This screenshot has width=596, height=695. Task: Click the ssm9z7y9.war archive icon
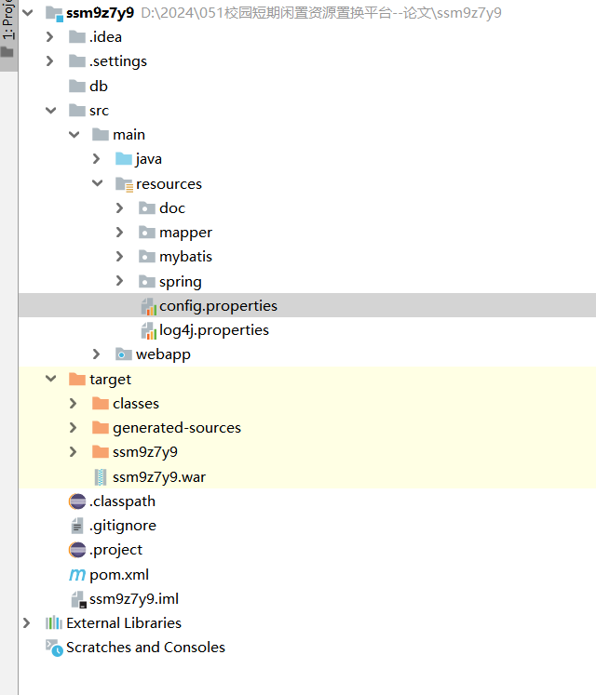101,476
